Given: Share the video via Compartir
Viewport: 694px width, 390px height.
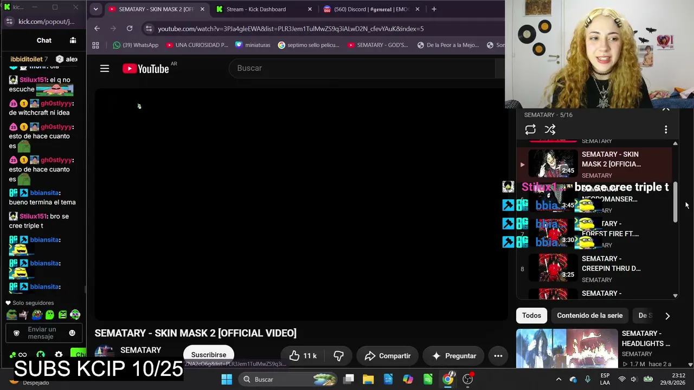Looking at the screenshot, I should tap(387, 356).
